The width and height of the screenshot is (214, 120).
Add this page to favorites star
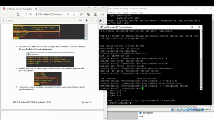click(74, 14)
